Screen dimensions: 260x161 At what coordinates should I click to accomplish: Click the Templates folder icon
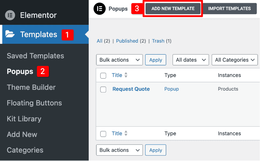10,34
